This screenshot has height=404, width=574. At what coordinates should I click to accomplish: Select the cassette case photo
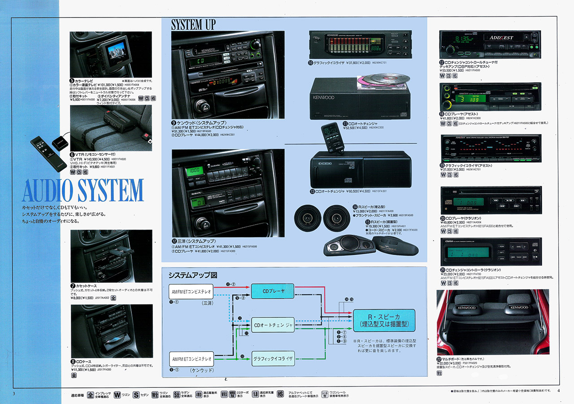point(111,256)
